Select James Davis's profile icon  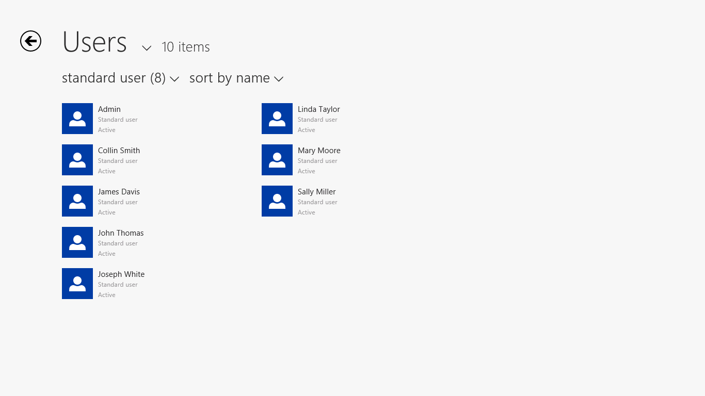point(77,201)
